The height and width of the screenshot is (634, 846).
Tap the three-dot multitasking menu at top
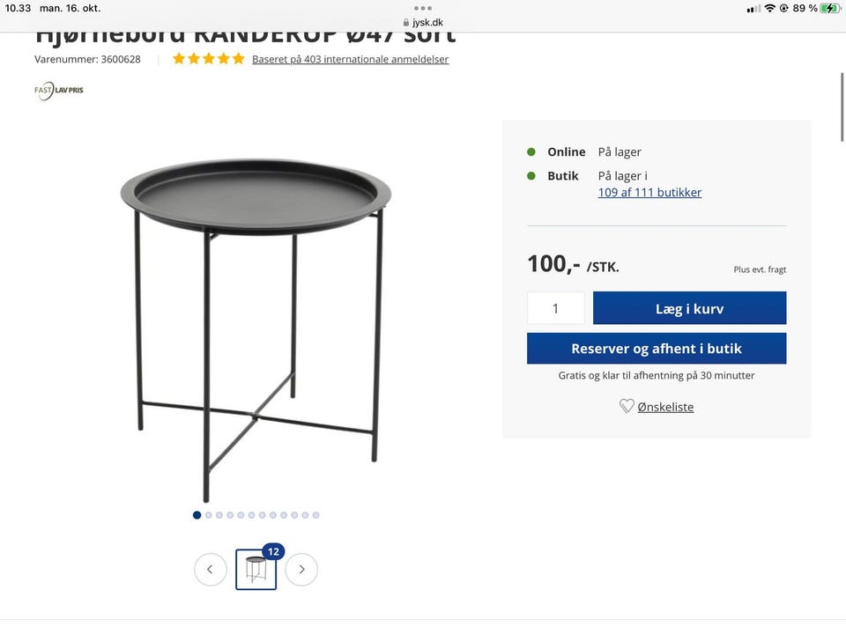pos(422,8)
